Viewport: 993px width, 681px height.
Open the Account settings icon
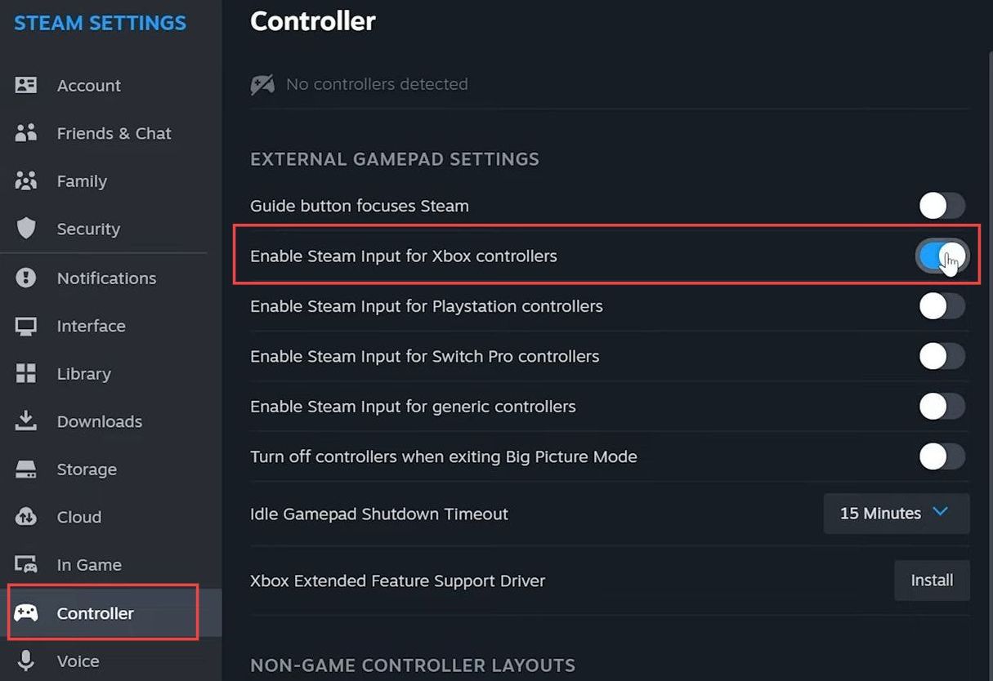click(25, 85)
